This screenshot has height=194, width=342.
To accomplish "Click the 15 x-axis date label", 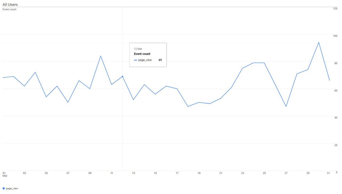I will point(155,173).
